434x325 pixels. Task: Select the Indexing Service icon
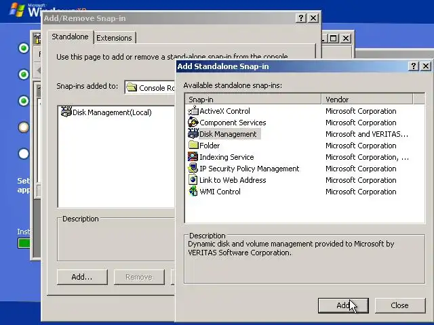193,157
